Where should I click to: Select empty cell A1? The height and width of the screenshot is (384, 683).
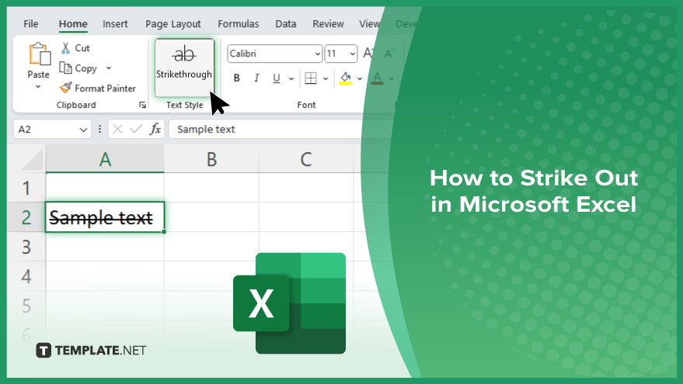tap(105, 188)
